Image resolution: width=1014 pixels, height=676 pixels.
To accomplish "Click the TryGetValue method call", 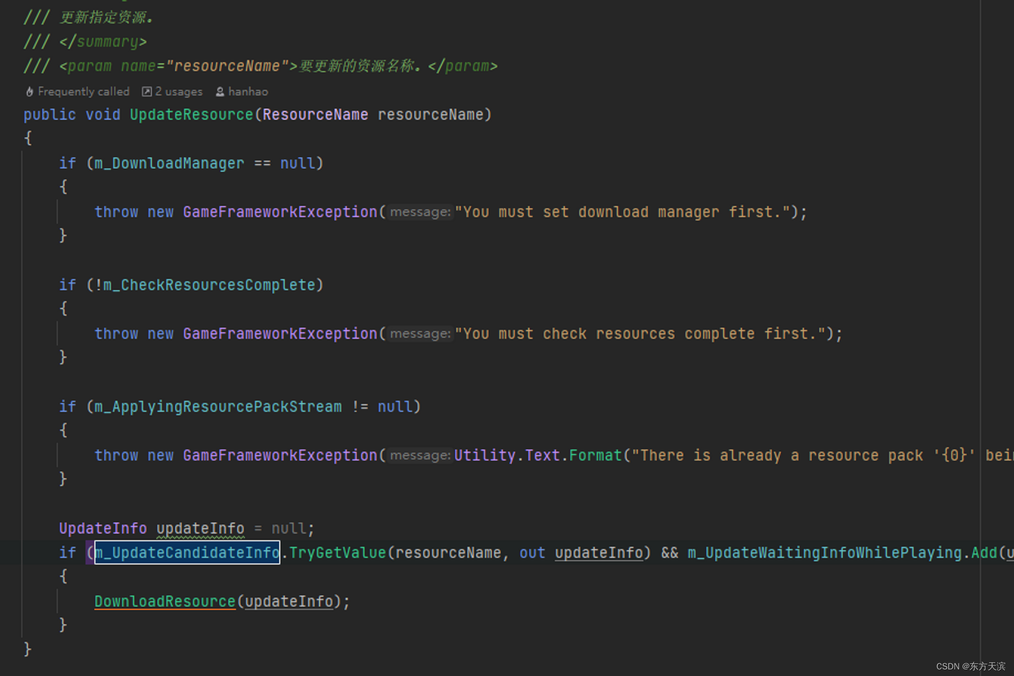I will click(338, 552).
